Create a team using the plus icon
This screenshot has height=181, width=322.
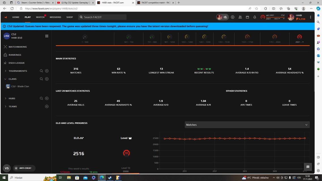click(47, 107)
